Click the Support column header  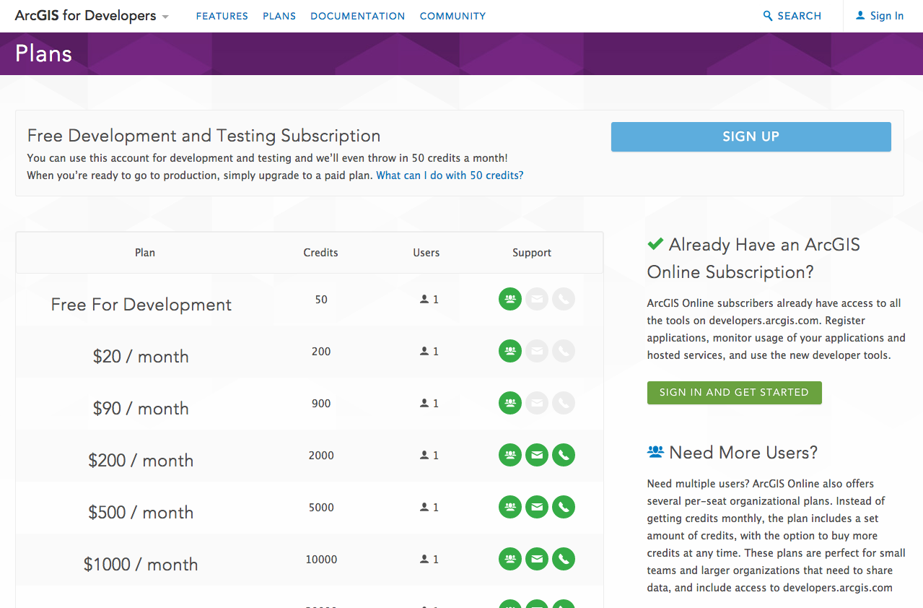[532, 253]
